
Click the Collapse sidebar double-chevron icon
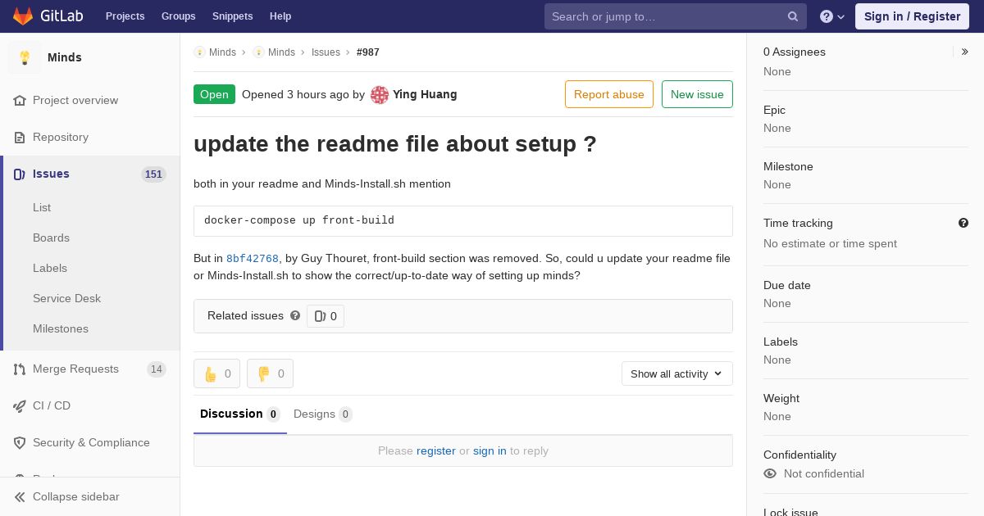point(20,497)
